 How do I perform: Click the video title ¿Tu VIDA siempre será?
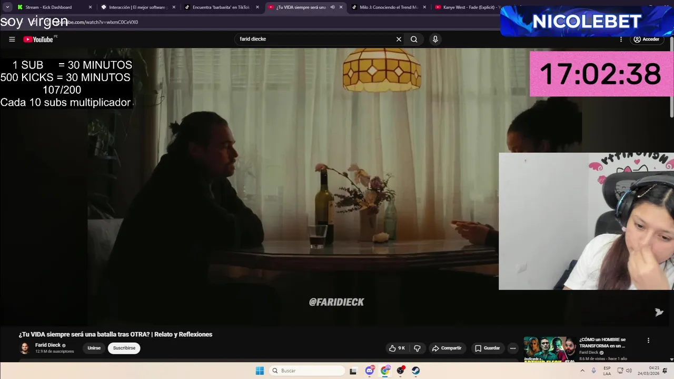tap(115, 334)
